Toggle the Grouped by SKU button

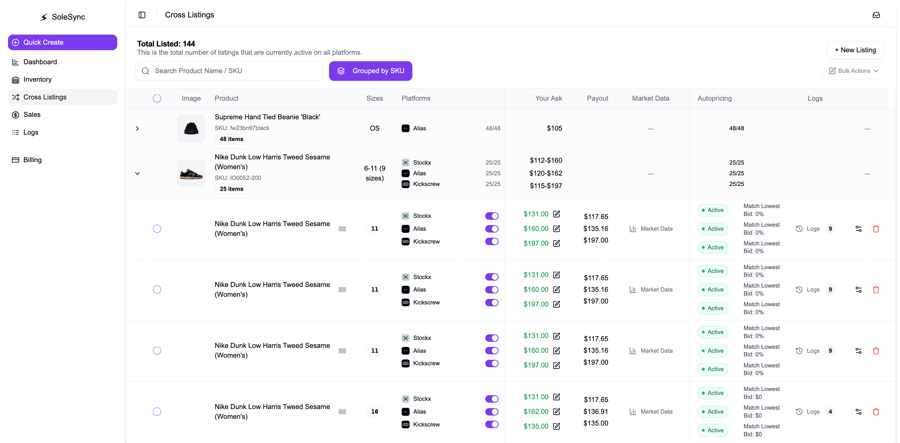[370, 71]
